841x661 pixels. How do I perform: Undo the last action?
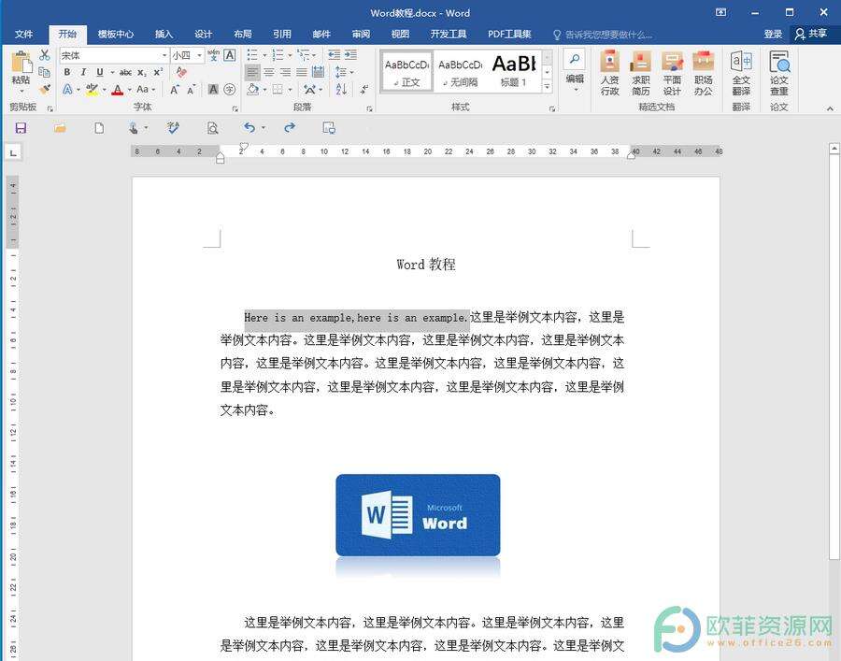[x=249, y=128]
